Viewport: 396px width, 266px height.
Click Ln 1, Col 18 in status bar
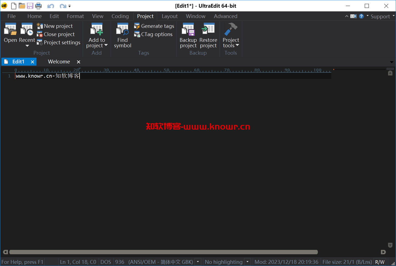pyautogui.click(x=78, y=262)
